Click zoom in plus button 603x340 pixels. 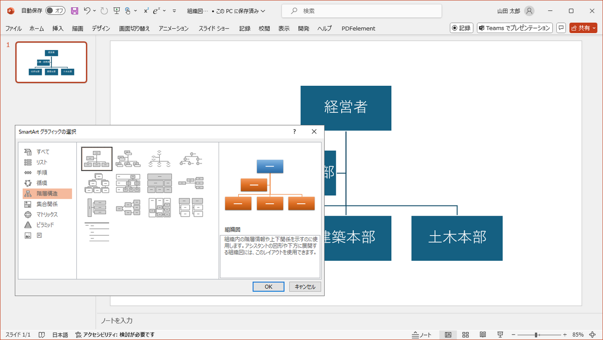565,334
